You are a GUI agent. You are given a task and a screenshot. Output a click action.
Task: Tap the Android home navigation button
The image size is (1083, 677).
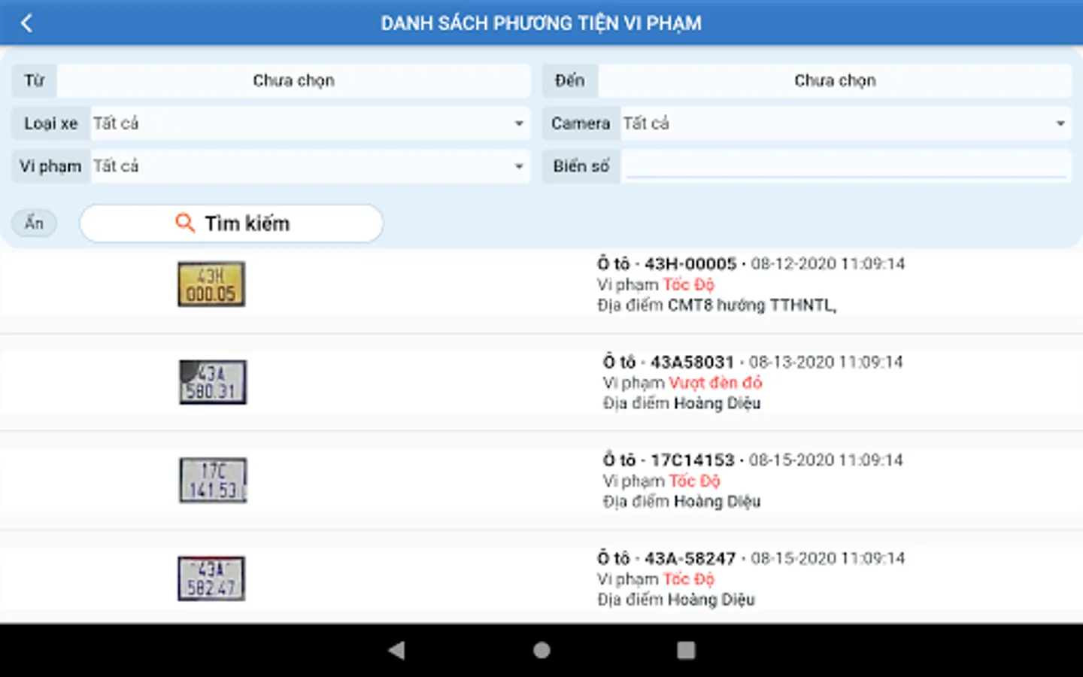pos(541,650)
